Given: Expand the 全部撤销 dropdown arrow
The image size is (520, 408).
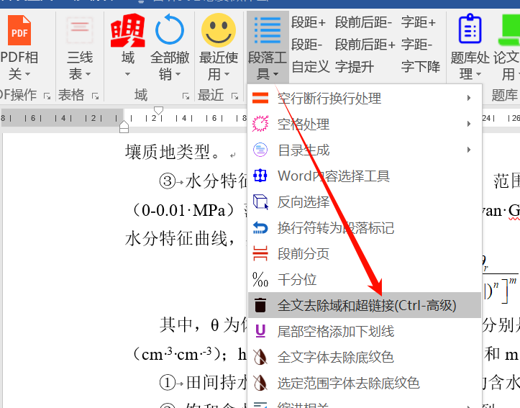Looking at the screenshot, I should 178,74.
